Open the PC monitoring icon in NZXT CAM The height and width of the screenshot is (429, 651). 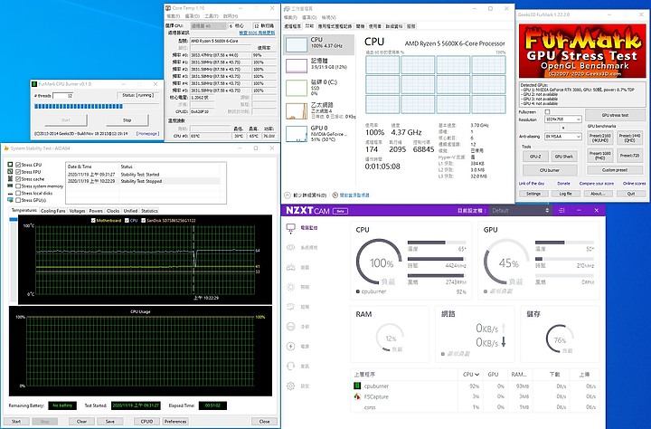click(290, 228)
